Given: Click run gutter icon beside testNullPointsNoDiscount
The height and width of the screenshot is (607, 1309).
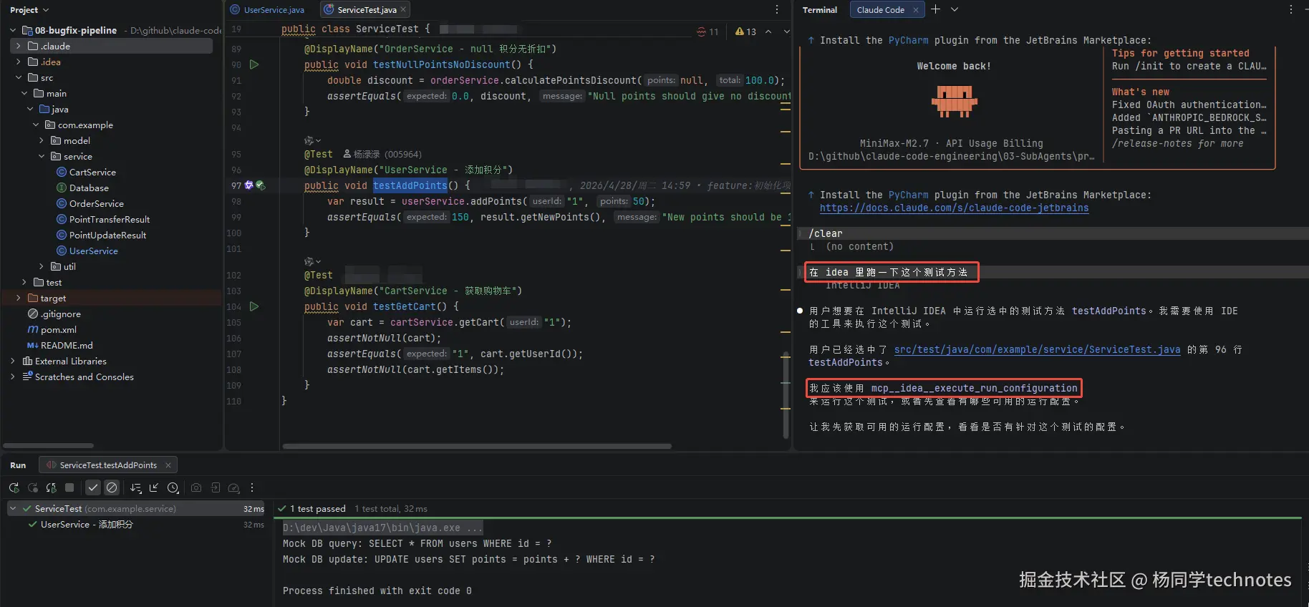Looking at the screenshot, I should [254, 64].
